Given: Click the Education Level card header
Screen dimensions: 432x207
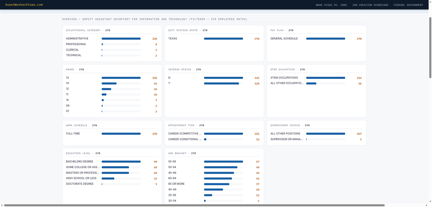Looking at the screenshot, I should 83,153.
